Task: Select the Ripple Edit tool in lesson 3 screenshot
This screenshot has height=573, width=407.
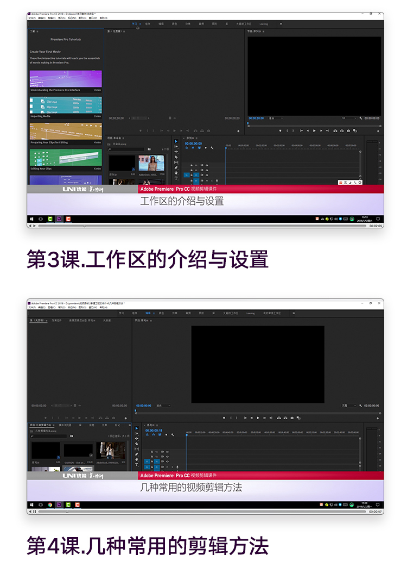Action: coord(176,152)
